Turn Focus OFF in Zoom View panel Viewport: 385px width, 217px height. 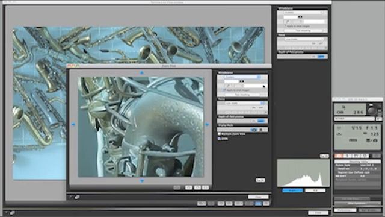click(260, 107)
